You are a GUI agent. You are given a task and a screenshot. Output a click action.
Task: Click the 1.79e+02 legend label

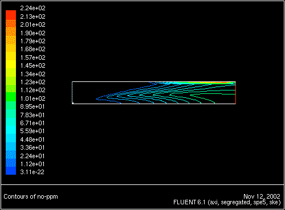[32, 41]
